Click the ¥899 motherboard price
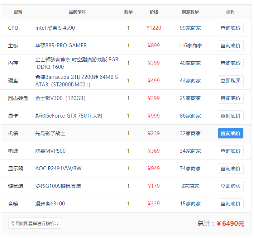This screenshot has width=254, height=238. point(154,46)
